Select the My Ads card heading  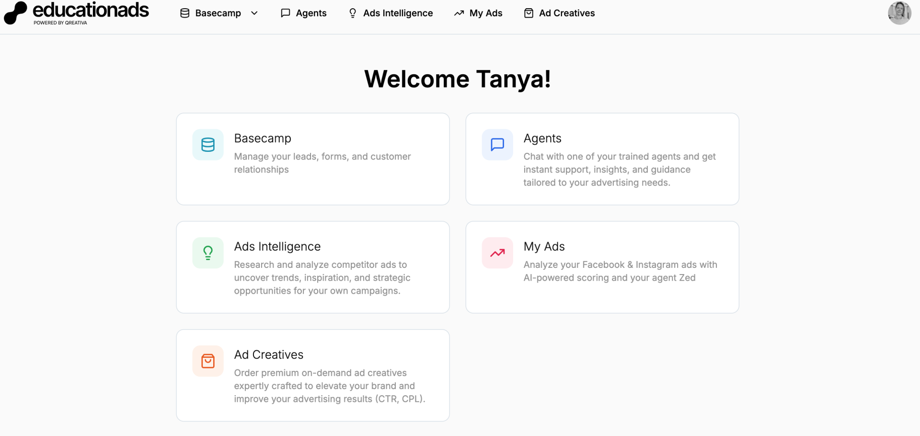pyautogui.click(x=544, y=247)
